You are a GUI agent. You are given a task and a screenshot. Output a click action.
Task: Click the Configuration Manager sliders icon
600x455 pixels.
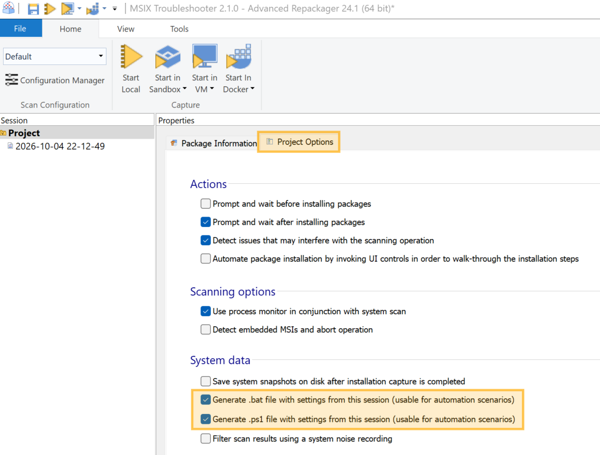[11, 80]
